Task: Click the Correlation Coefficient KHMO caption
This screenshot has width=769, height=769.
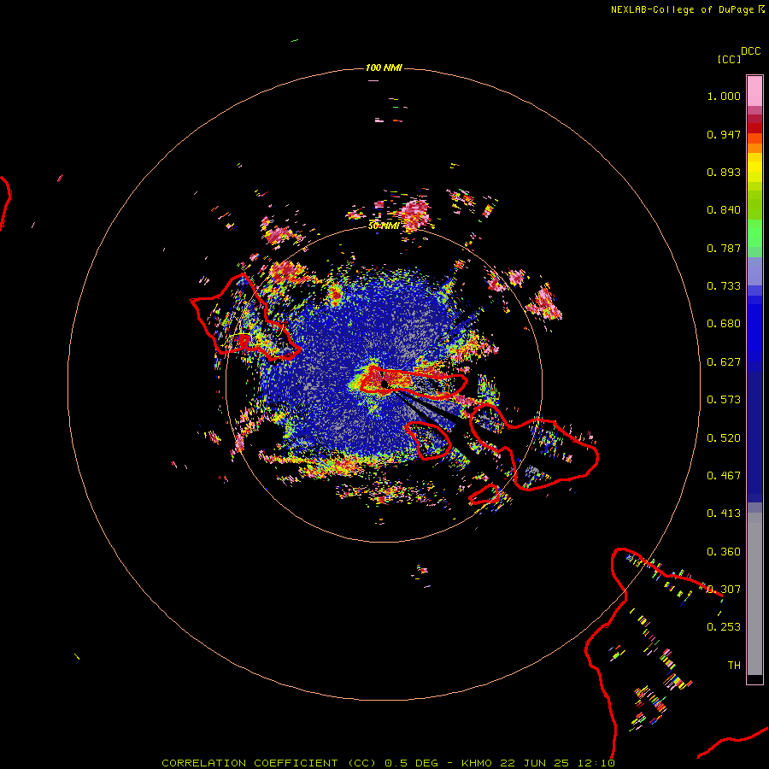Action: click(388, 763)
